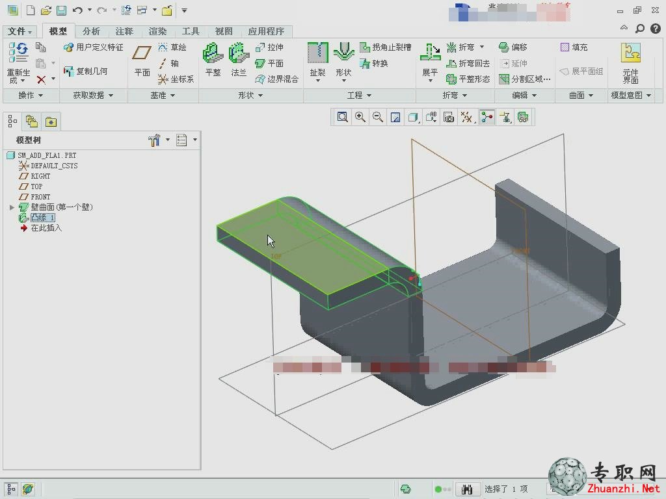
Task: Select the Rip (扯裂) tool
Action: pos(317,61)
